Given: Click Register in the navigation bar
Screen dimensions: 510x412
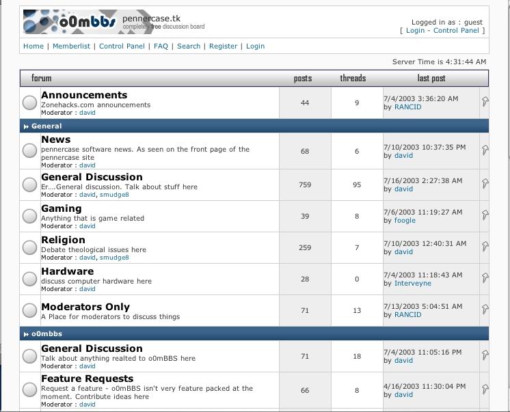Looking at the screenshot, I should tap(223, 46).
